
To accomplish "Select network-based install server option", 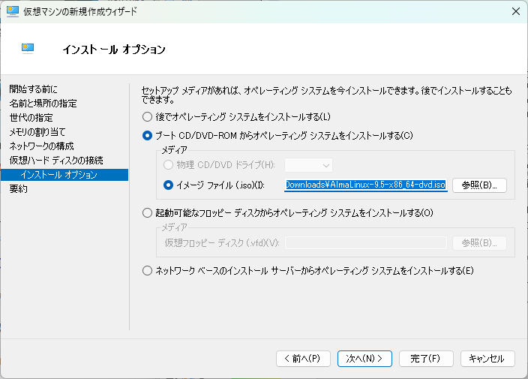I will [x=147, y=271].
